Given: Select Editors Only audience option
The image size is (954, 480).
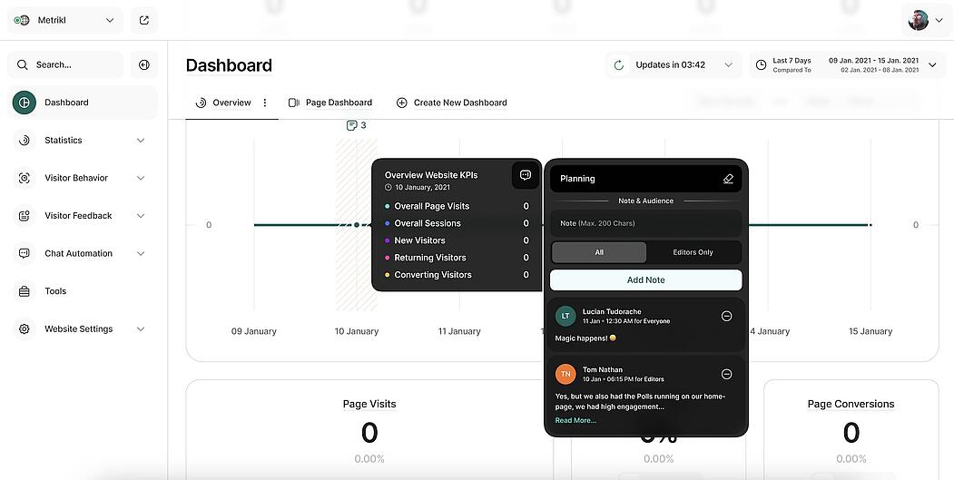Looking at the screenshot, I should coord(693,252).
